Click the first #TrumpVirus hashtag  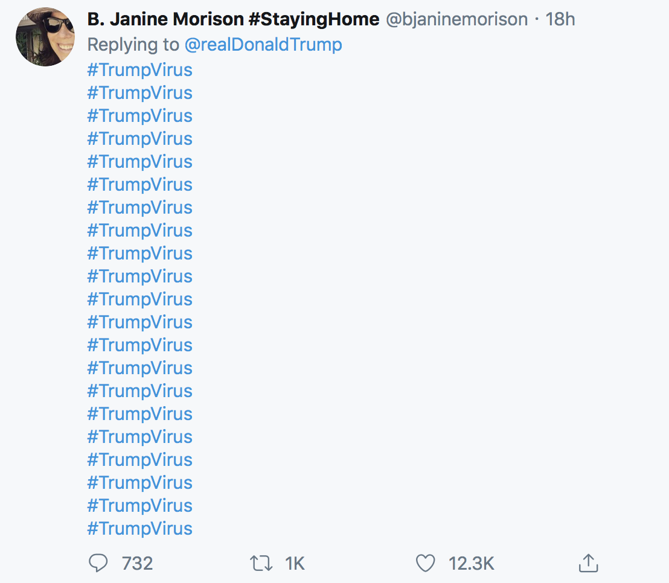pos(139,70)
